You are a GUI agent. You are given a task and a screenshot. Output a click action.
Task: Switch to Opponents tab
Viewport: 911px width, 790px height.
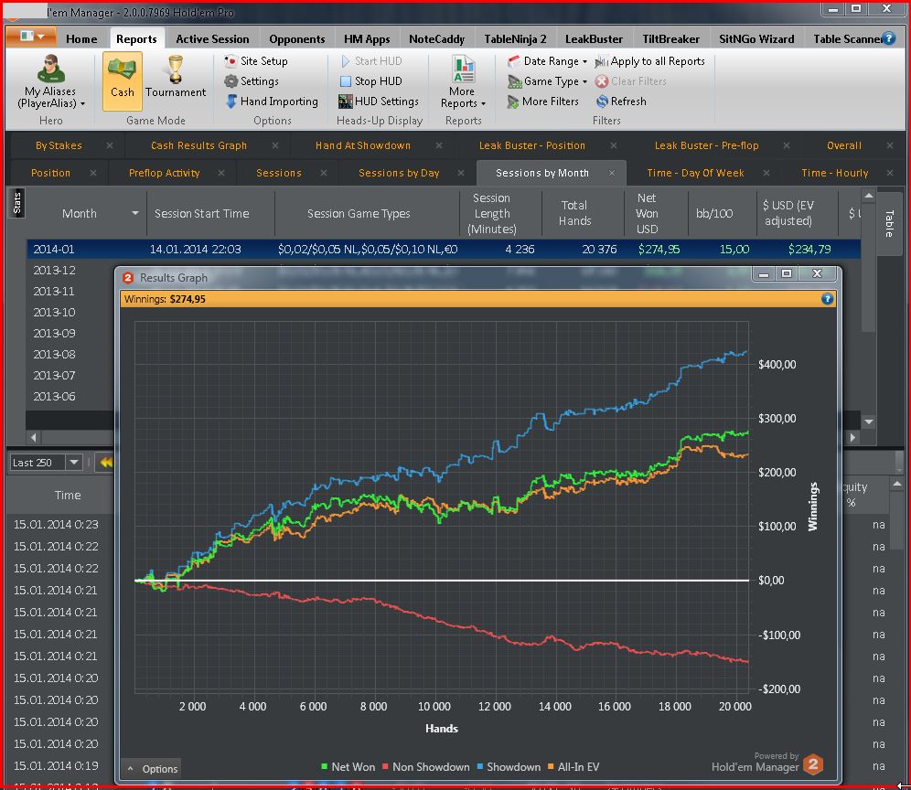click(x=297, y=39)
